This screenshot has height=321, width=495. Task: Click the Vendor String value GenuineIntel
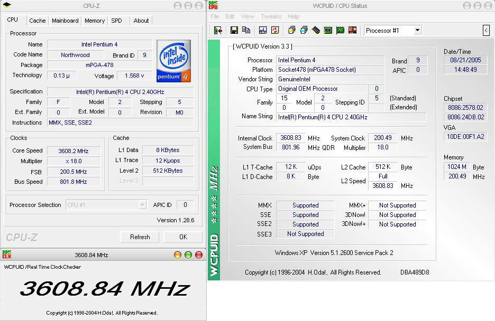tap(330, 79)
